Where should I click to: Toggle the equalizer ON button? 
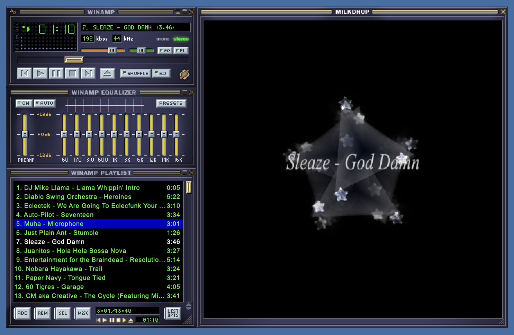click(x=24, y=103)
